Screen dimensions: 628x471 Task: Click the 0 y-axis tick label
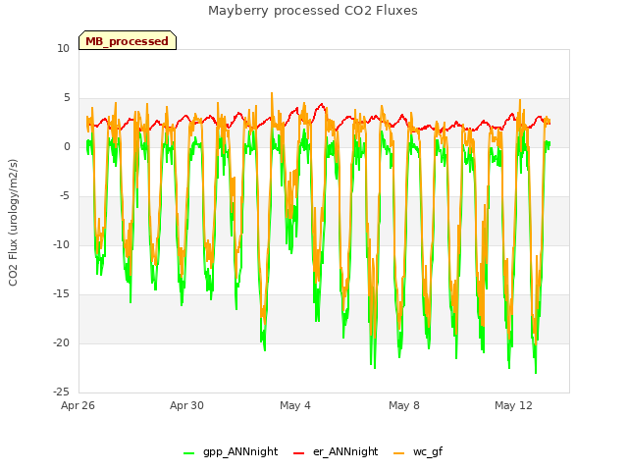(67, 146)
